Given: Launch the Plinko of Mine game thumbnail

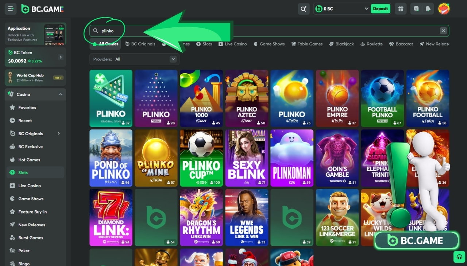Looking at the screenshot, I should click(x=156, y=158).
